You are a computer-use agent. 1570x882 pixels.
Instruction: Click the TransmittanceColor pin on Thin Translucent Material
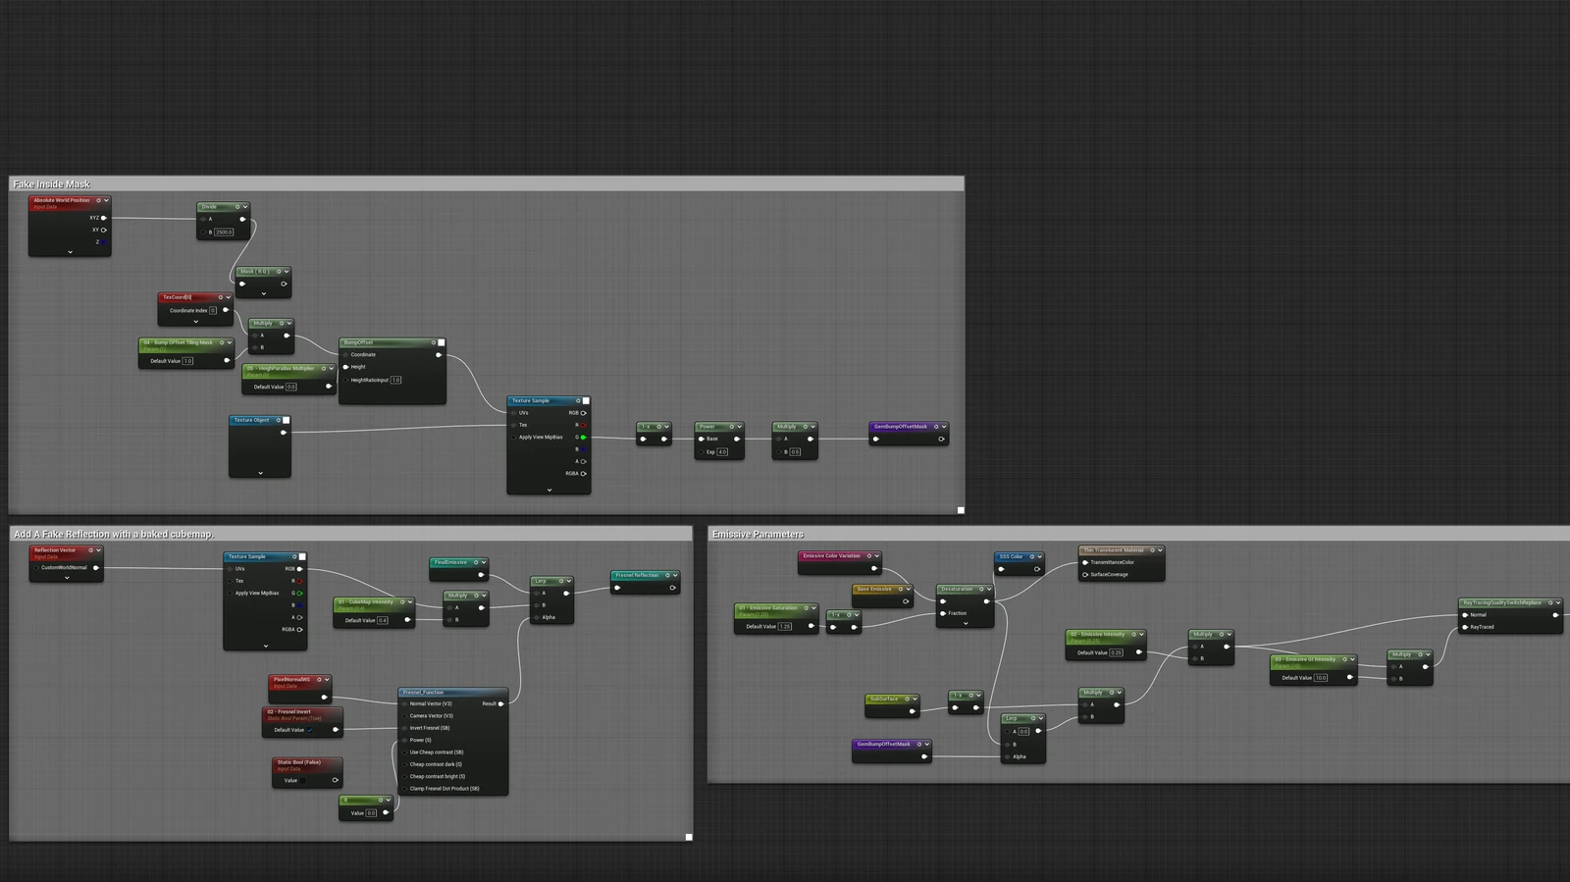pos(1085,562)
